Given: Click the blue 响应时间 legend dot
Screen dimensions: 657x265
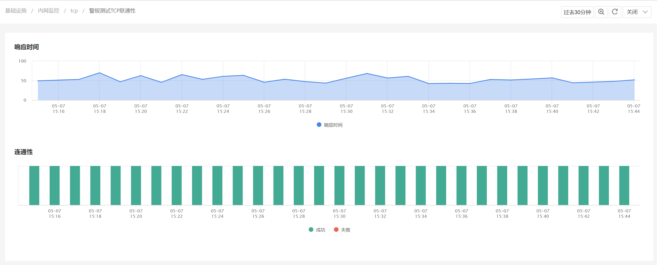Looking at the screenshot, I should click(x=319, y=125).
